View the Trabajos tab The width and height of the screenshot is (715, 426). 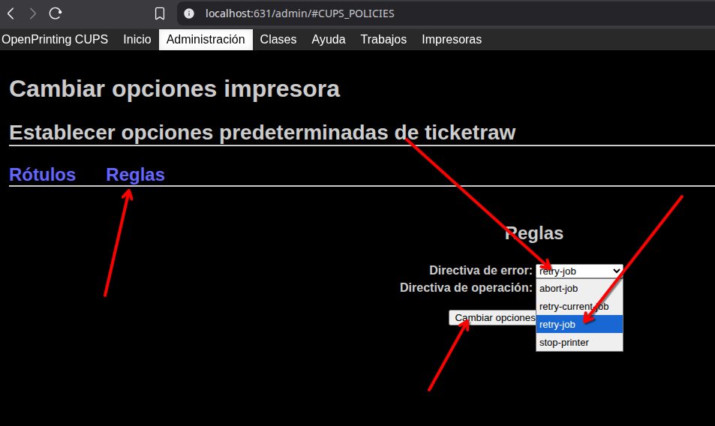click(383, 39)
